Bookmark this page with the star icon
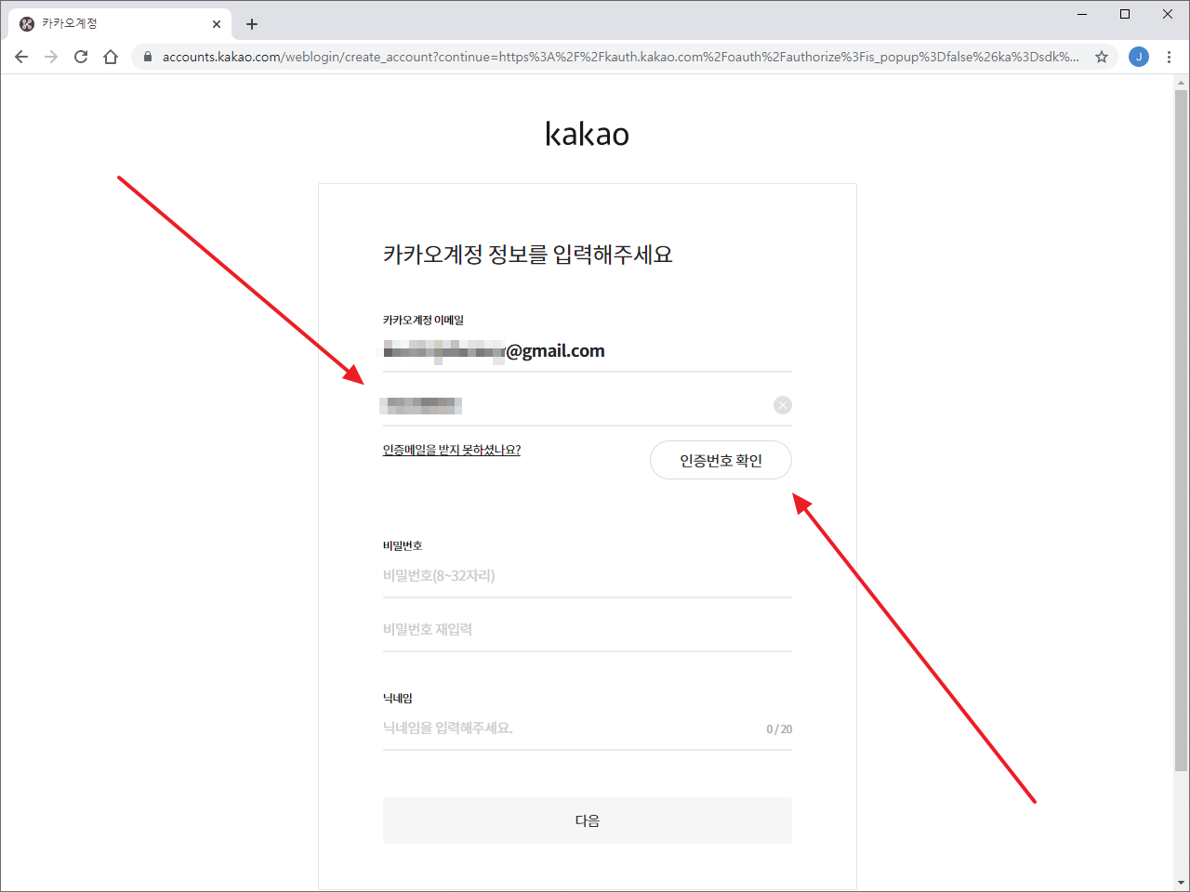Screen dimensions: 1190x892 click(1102, 57)
